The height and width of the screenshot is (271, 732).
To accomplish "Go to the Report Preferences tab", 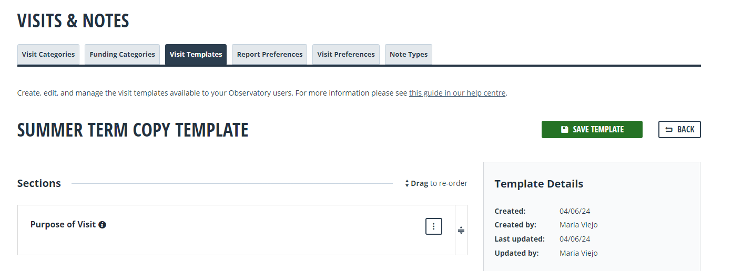I will (270, 55).
